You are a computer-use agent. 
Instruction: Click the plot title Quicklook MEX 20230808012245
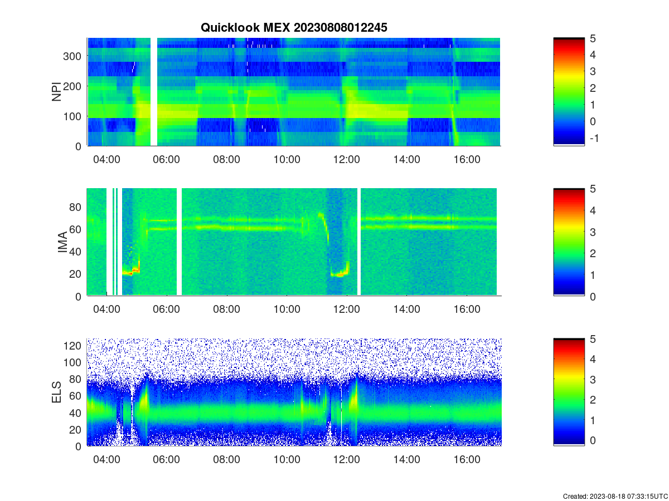(294, 27)
